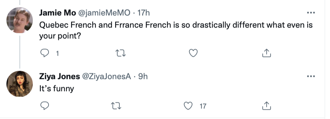Share Ziya Jones's tweet via the share icon
The image size is (330, 119).
pos(266,106)
